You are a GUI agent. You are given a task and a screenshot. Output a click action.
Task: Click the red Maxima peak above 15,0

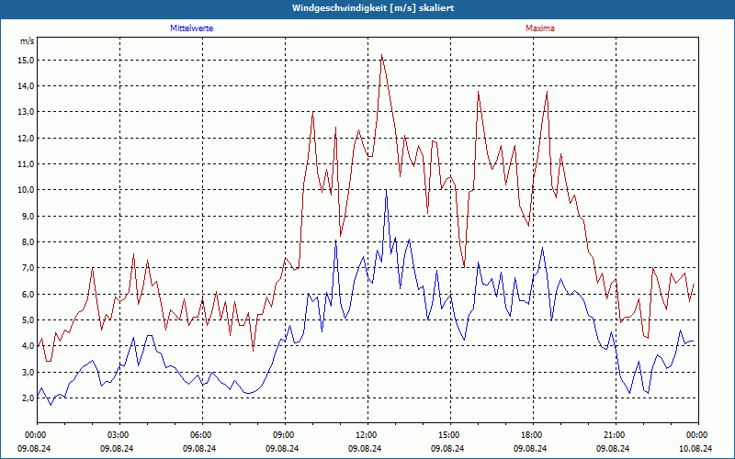point(382,55)
